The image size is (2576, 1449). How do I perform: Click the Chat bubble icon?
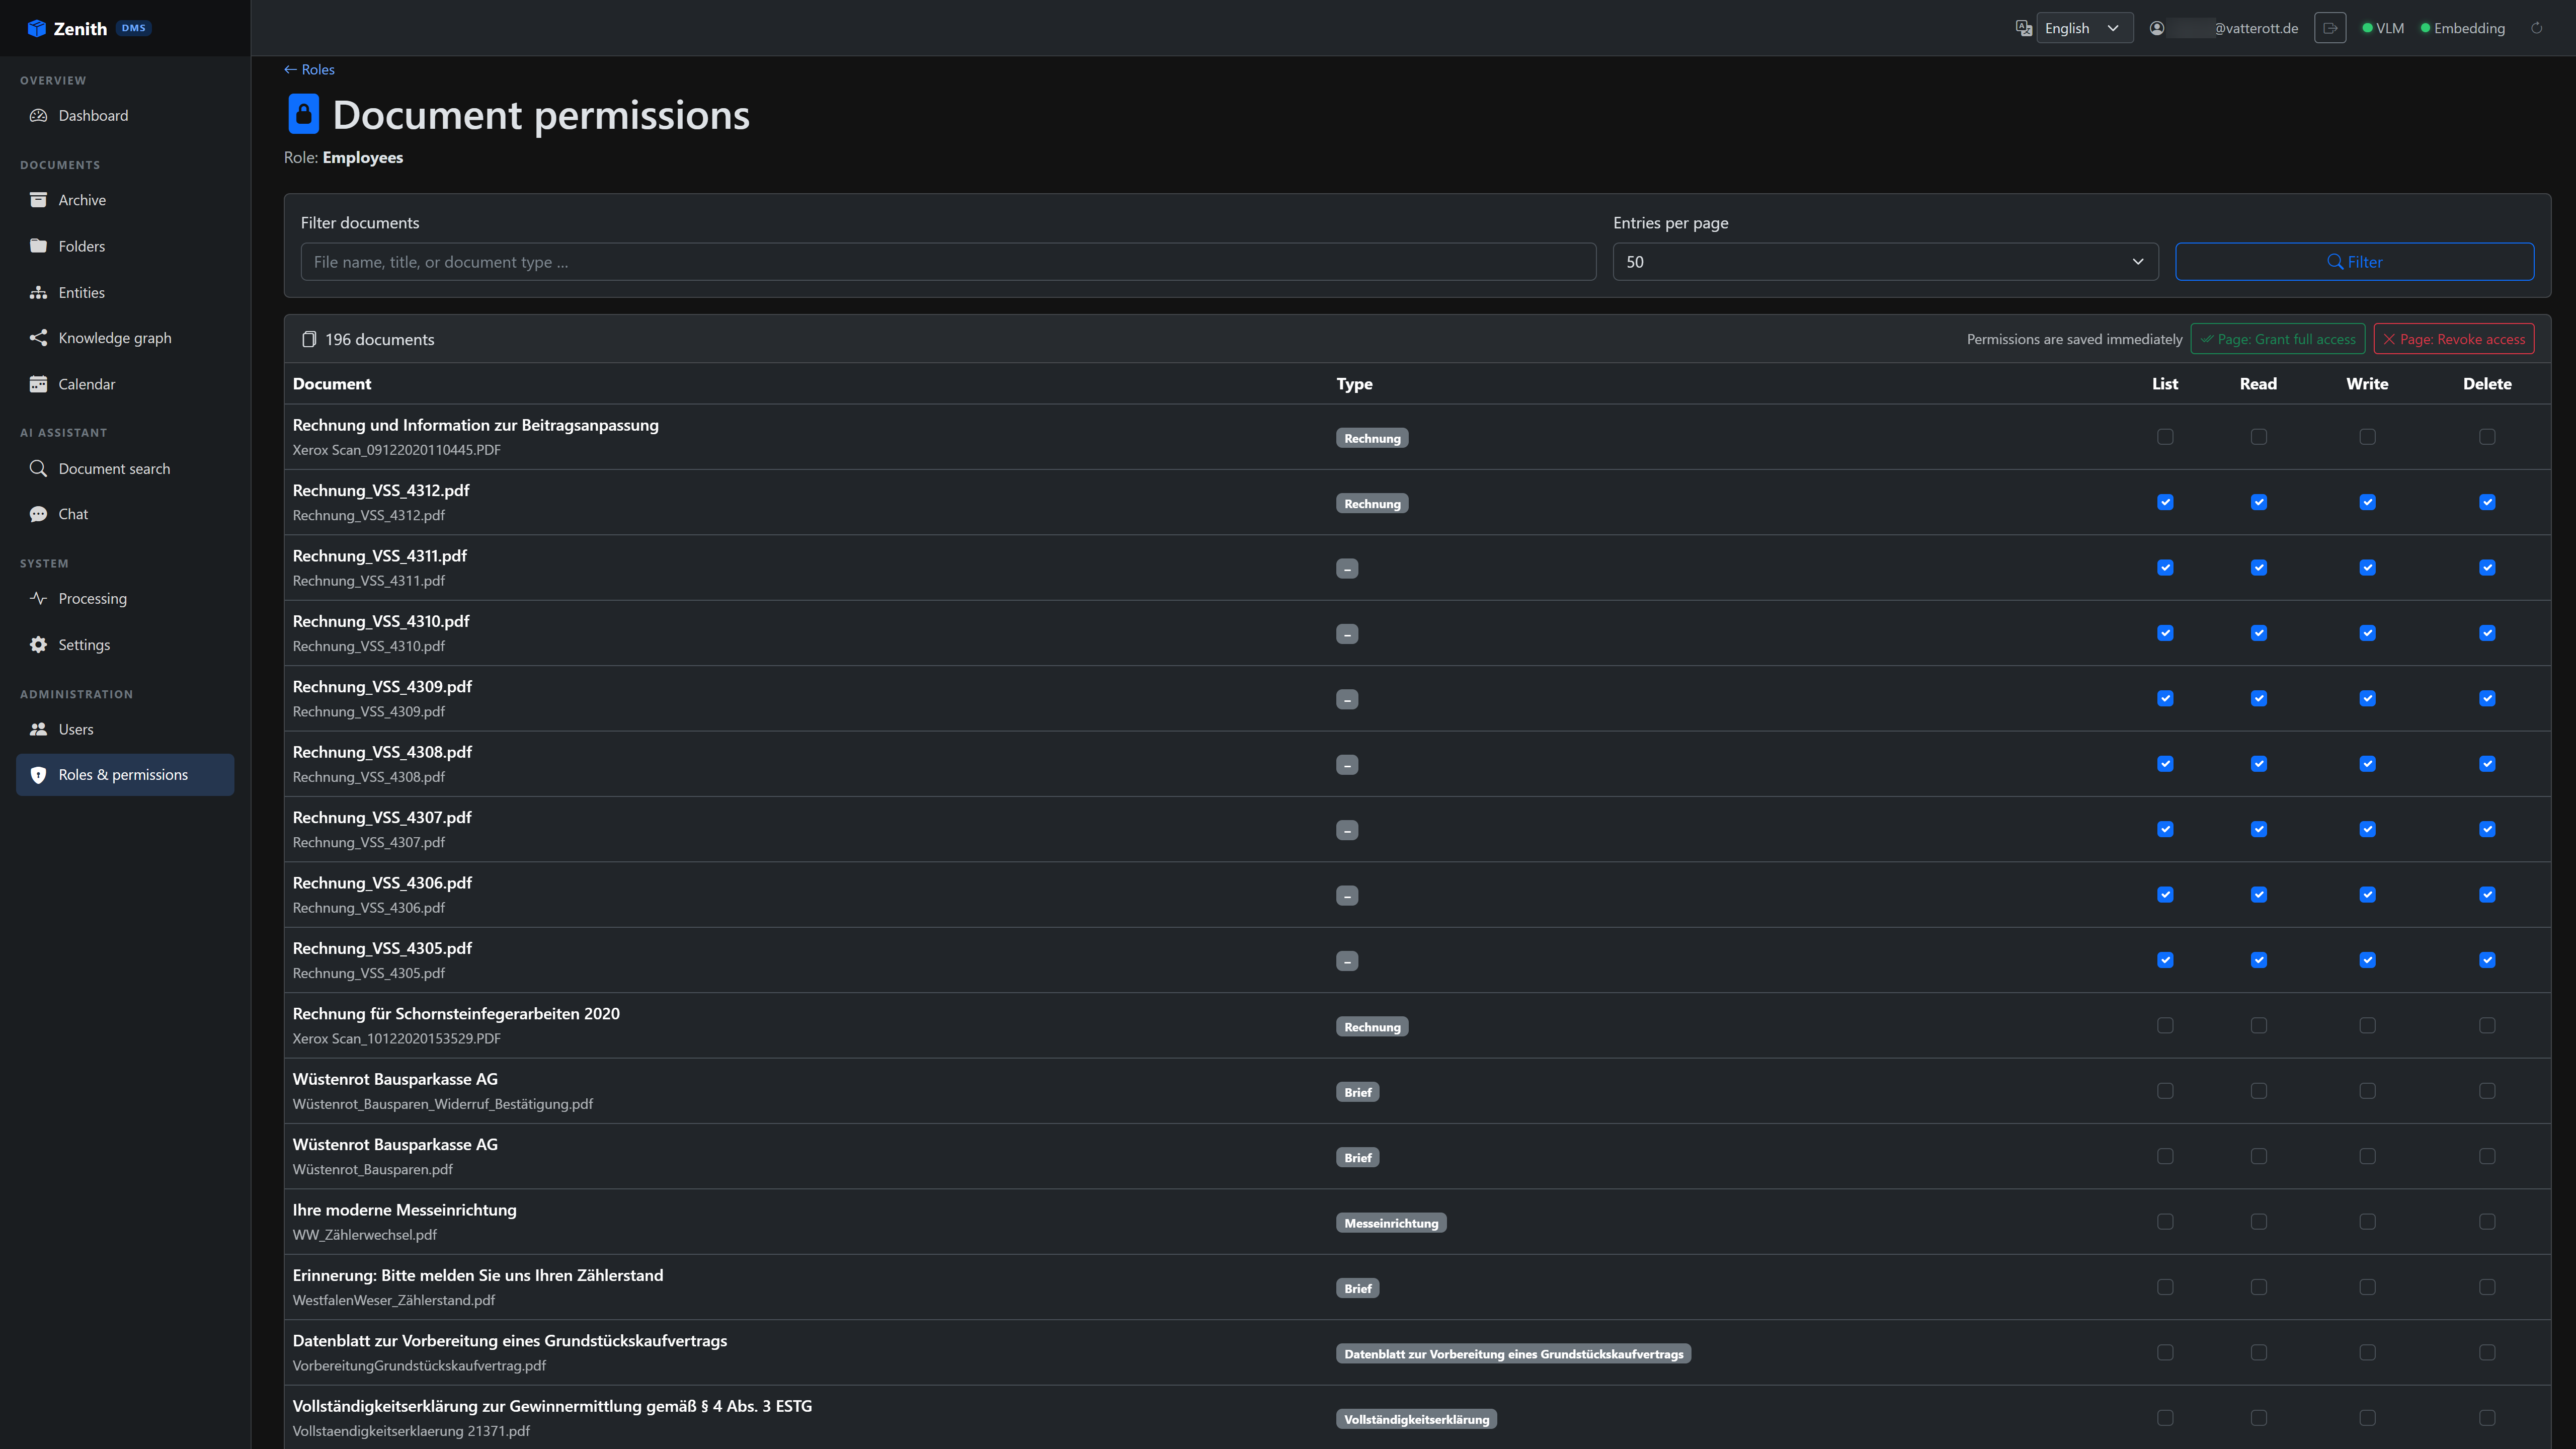[38, 514]
